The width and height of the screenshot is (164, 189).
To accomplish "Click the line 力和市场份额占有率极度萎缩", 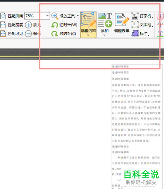I will [131, 141].
